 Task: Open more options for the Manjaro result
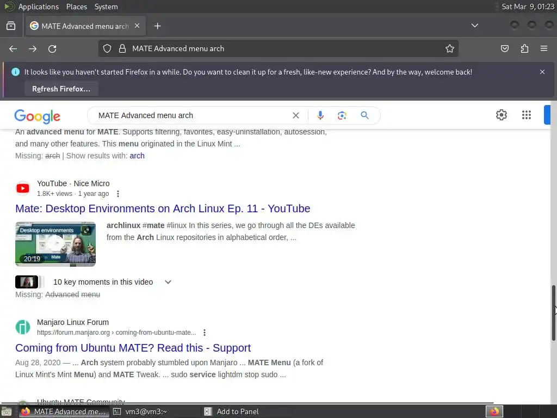[205, 333]
